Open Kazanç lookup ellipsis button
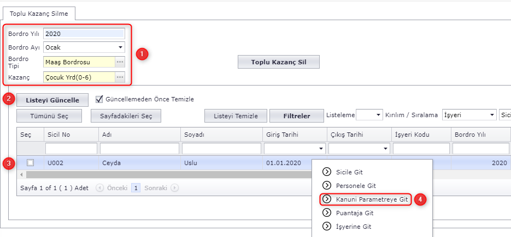Screen dimensions: 511x237 pyautogui.click(x=120, y=77)
